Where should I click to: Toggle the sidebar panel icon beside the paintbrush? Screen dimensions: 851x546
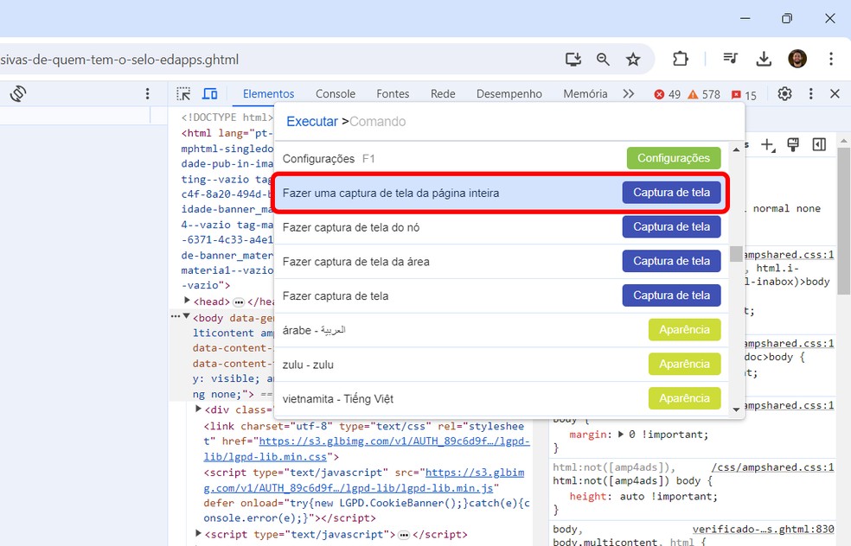point(819,144)
